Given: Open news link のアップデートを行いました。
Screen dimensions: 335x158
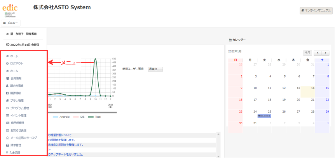Looking at the screenshot, I should [65, 154].
